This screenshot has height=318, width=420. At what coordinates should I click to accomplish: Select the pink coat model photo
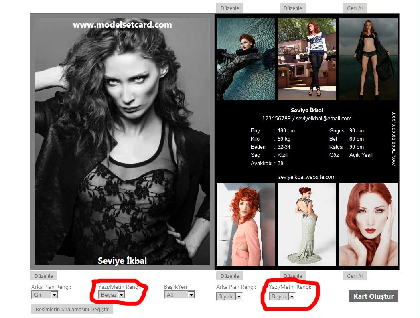pyautogui.click(x=246, y=225)
